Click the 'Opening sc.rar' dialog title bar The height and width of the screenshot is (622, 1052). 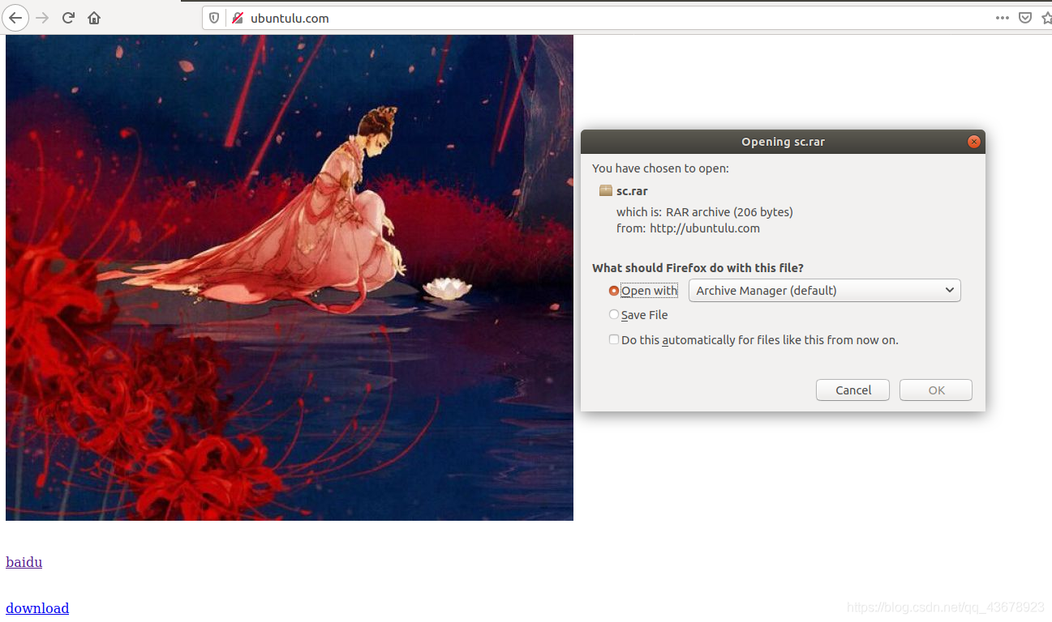(x=783, y=142)
